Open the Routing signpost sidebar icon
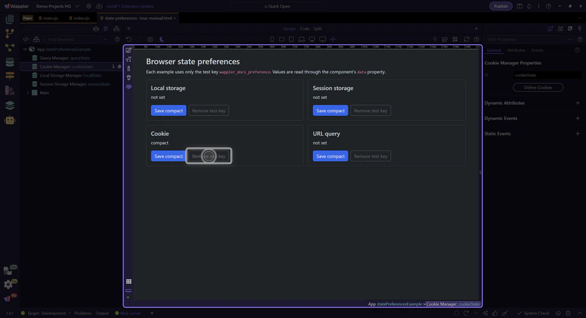This screenshot has width=586, height=318. pyautogui.click(x=10, y=76)
